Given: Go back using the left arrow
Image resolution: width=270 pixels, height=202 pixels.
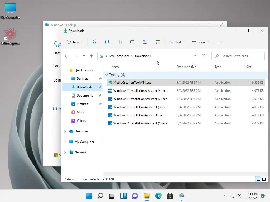Looking at the screenshot, I should coord(67,56).
